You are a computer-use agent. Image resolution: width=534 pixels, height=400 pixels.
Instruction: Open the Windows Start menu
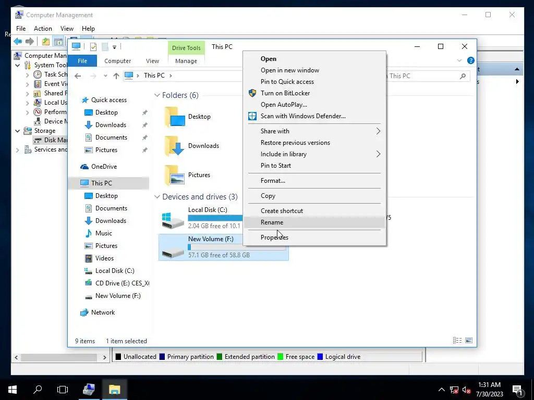tap(13, 390)
